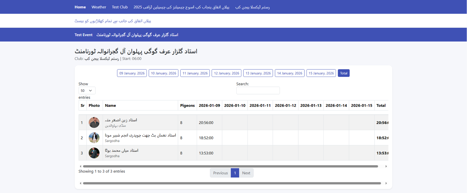Click the Previous pagination button

(x=220, y=173)
